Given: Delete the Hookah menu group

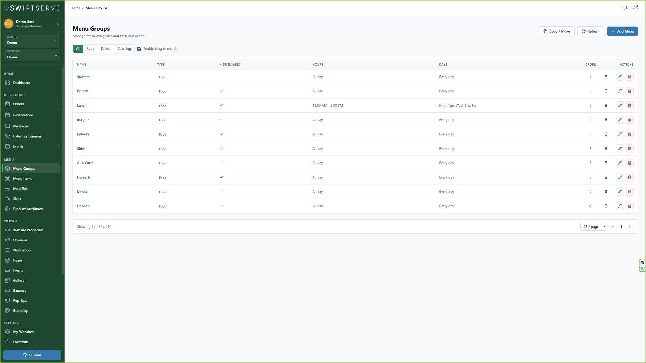Looking at the screenshot, I should click(630, 206).
